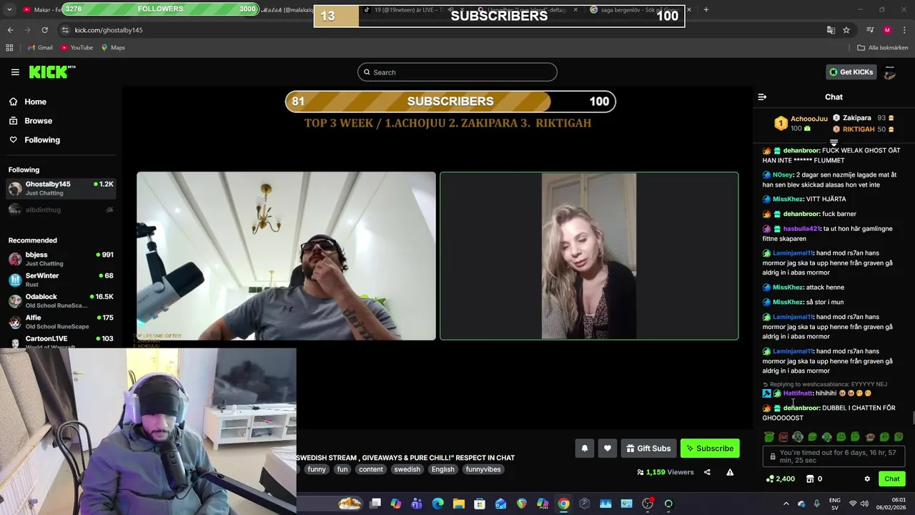Collapse the chat panel with arrow icon
915x515 pixels.
tap(762, 97)
